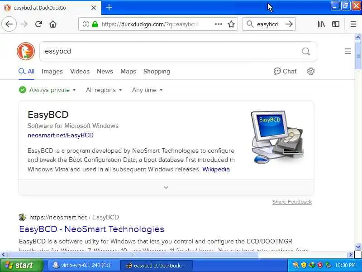Image resolution: width=362 pixels, height=272 pixels.
Task: Bookmark this page with the star
Action: pos(231,24)
